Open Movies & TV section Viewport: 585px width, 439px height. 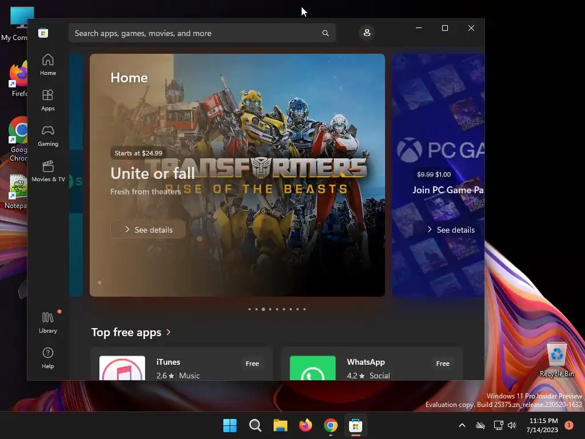point(48,171)
